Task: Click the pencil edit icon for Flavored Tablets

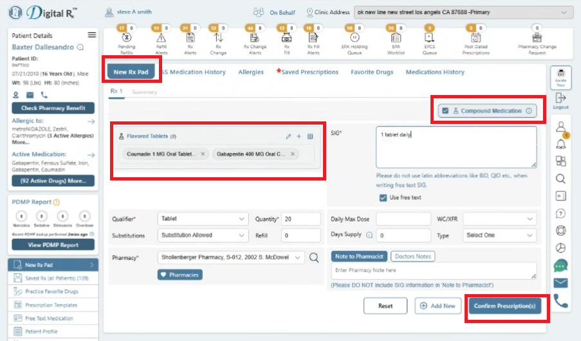Action: [x=288, y=137]
